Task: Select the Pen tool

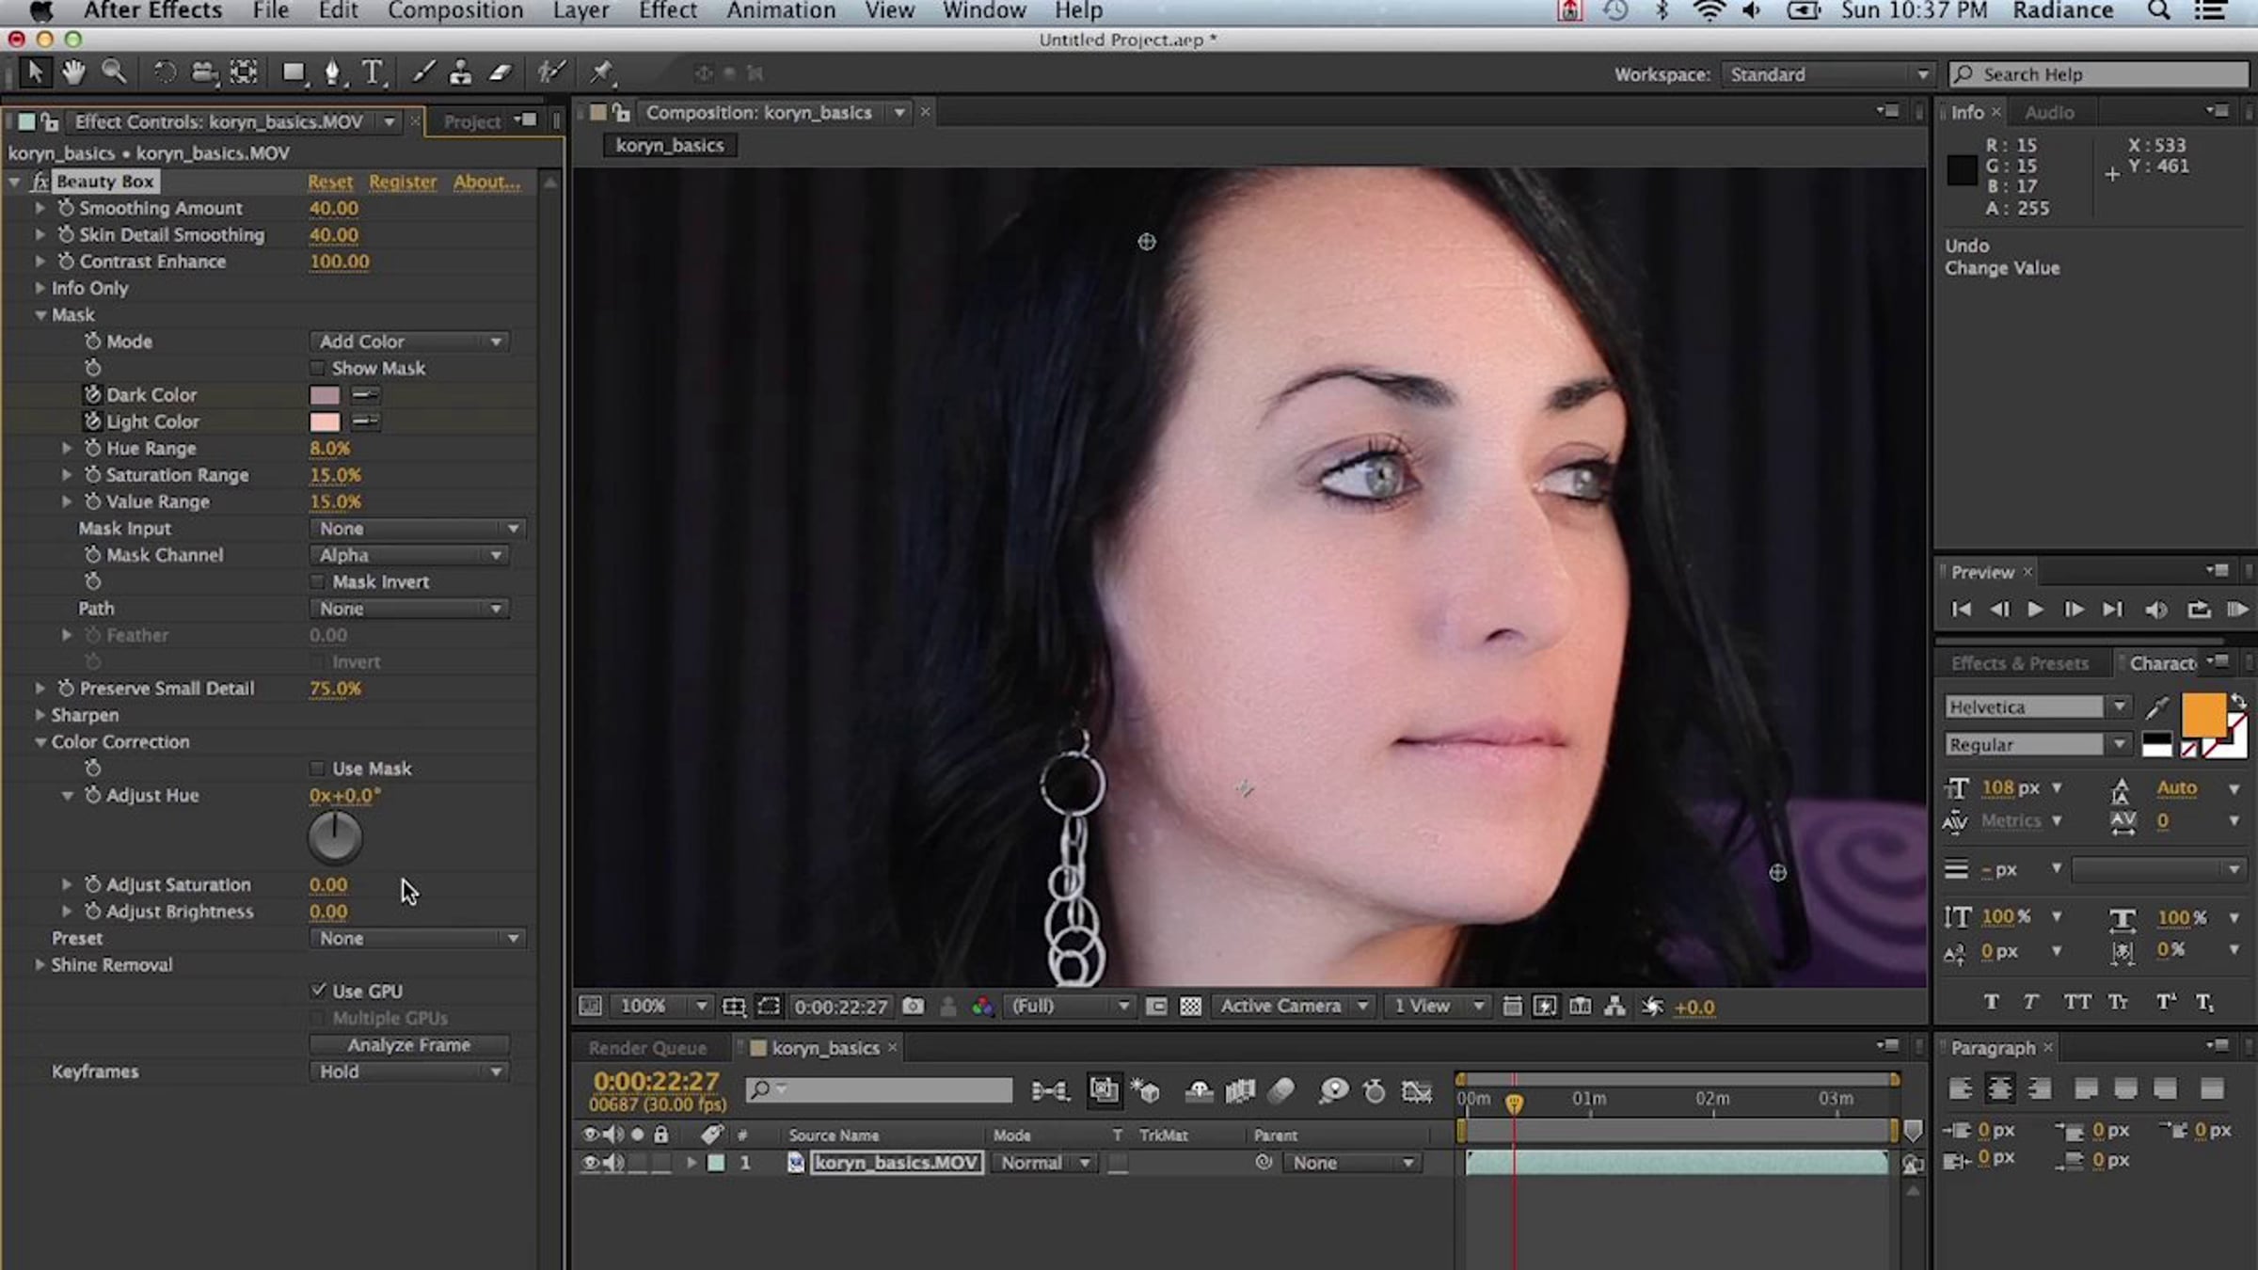Action: (333, 72)
